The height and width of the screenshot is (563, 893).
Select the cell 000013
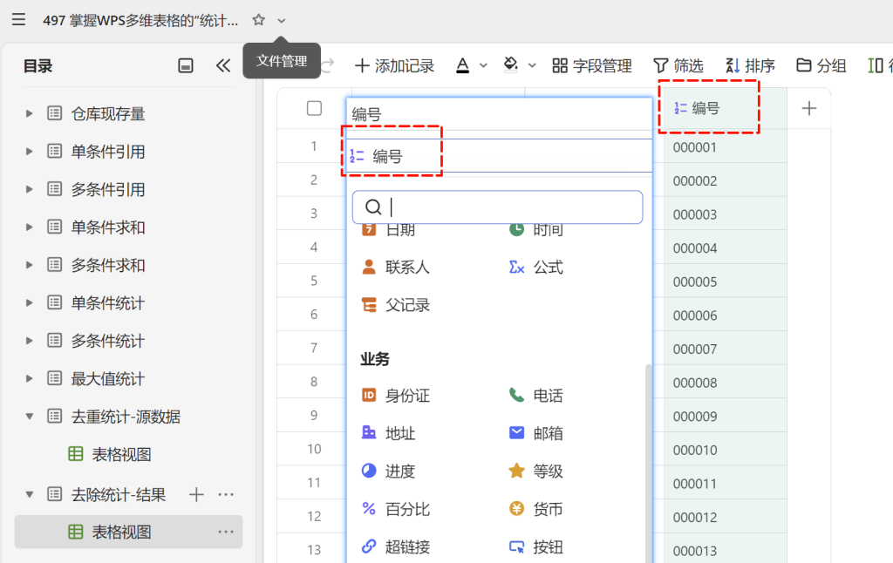[725, 550]
